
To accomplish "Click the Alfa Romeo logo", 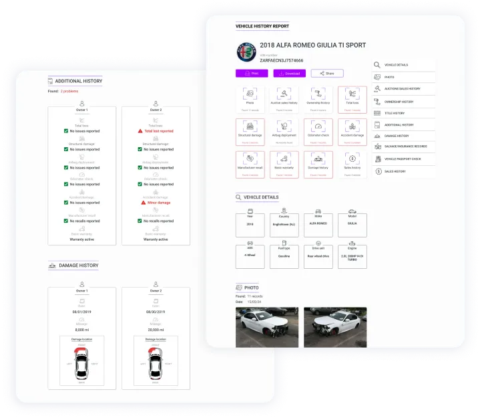I will point(246,52).
